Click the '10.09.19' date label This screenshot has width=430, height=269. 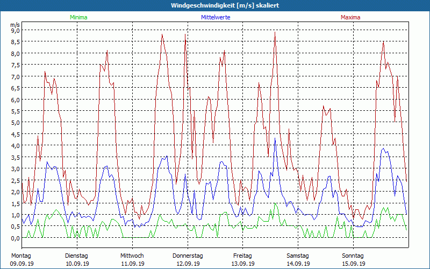pos(77,264)
